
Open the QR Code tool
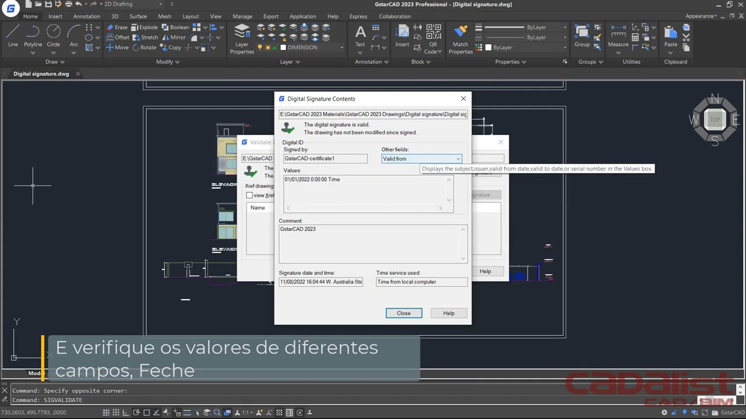[433, 40]
